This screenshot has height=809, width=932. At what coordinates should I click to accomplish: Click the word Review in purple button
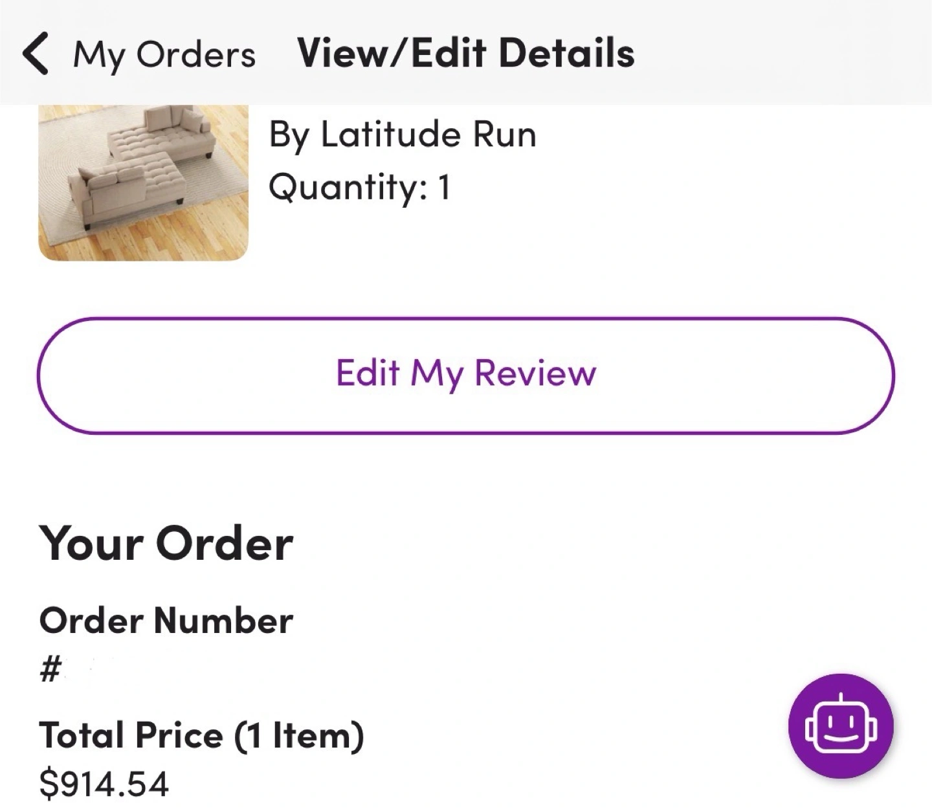tap(535, 373)
